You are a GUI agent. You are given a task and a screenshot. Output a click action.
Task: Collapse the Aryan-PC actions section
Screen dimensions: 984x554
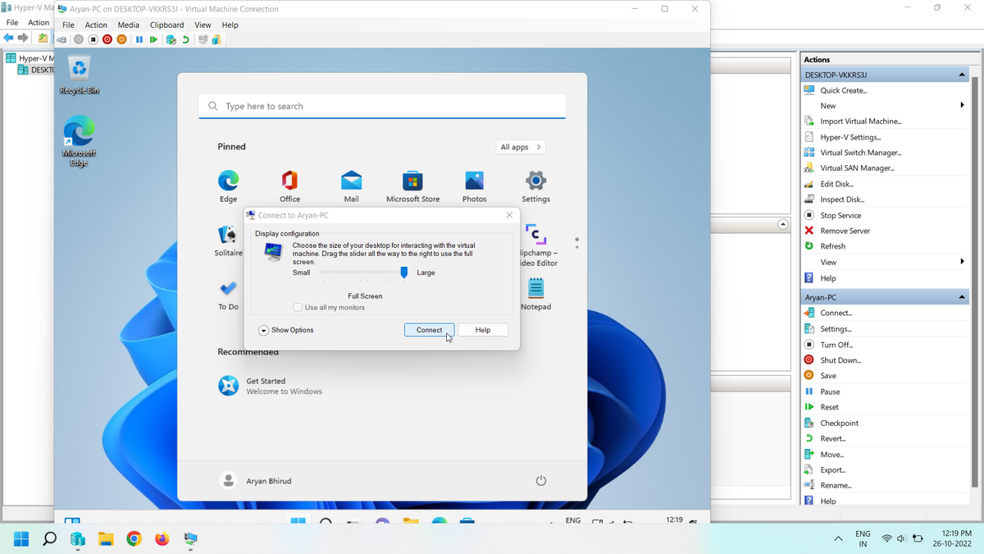[x=962, y=297]
